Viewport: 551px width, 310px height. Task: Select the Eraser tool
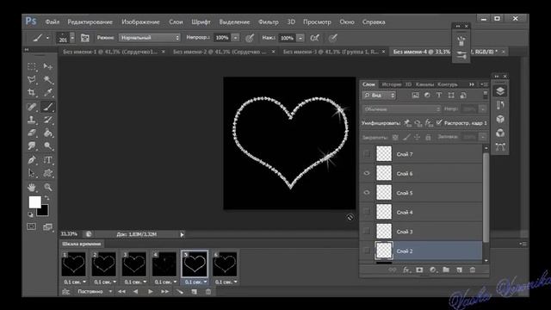(x=32, y=133)
